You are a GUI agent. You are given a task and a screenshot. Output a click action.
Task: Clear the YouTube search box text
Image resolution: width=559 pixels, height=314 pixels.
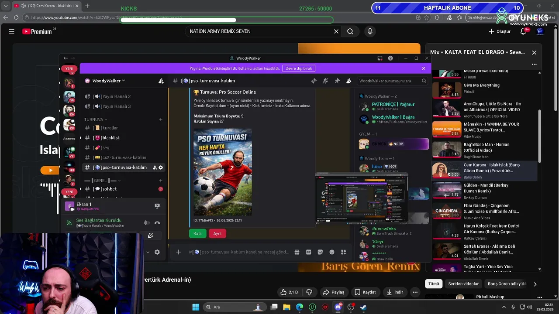coord(336,31)
